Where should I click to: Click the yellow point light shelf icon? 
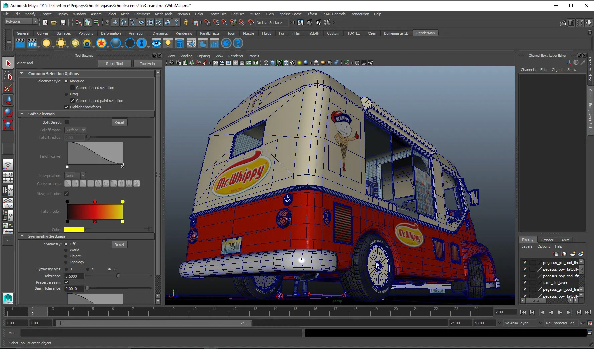[x=46, y=43]
